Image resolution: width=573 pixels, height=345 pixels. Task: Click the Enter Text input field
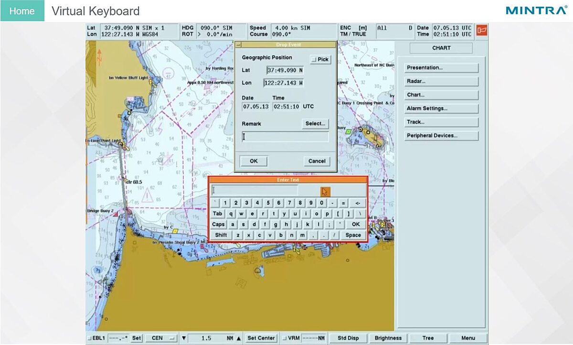coord(255,190)
